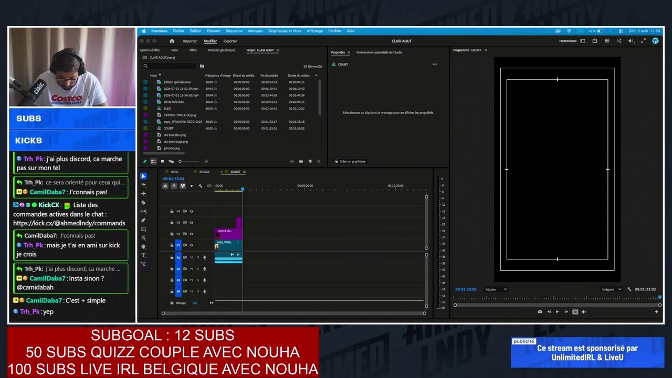Toggle Linked Selection in the Timeline
The width and height of the screenshot is (672, 378).
coord(183,186)
